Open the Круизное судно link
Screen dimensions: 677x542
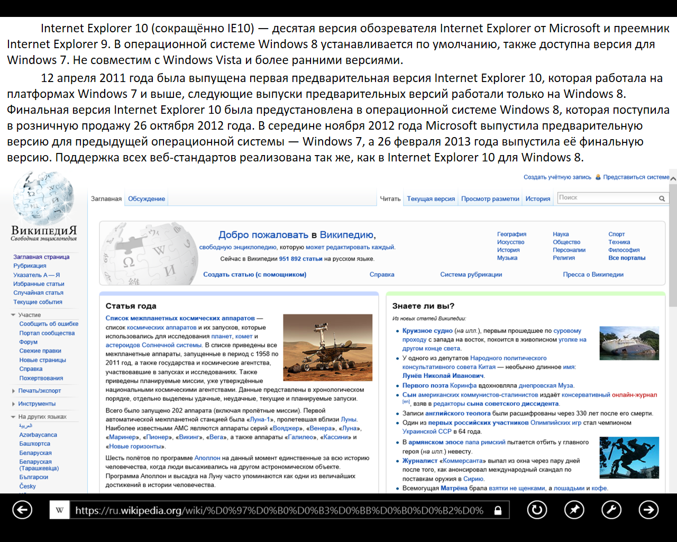pos(427,331)
